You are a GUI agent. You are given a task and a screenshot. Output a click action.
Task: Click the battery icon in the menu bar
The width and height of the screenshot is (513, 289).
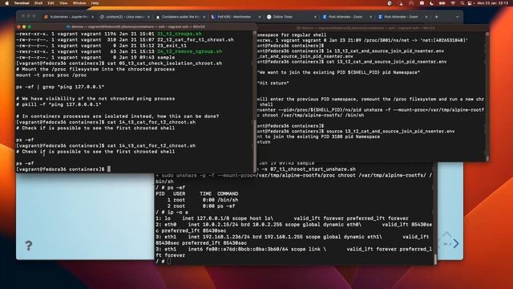click(442, 3)
